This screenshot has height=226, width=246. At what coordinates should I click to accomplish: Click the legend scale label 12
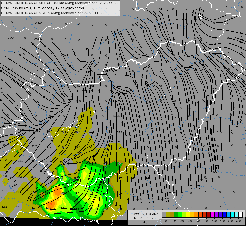point(174,221)
